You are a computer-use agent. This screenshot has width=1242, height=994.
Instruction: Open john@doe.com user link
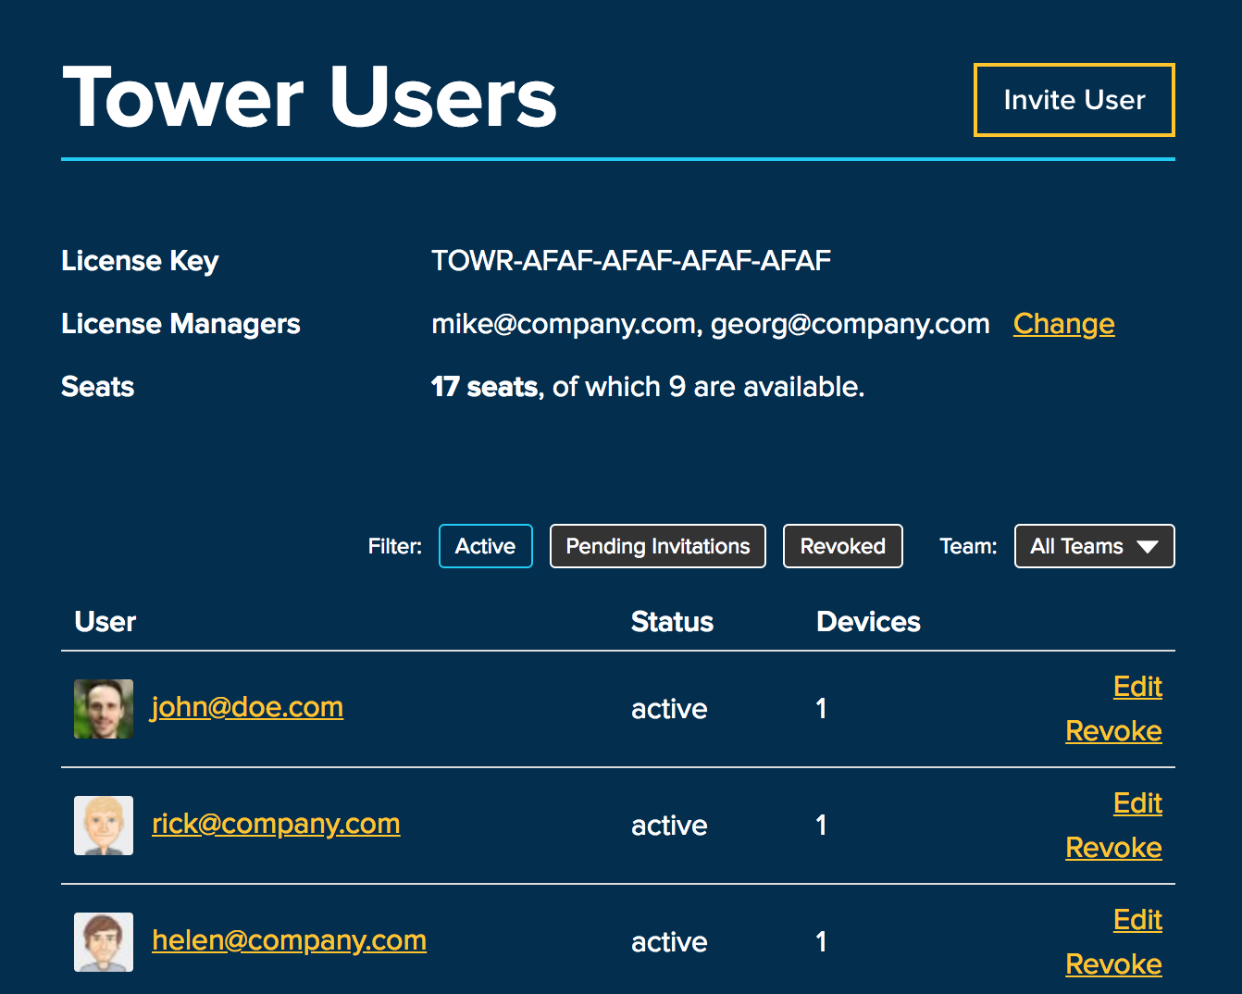247,707
